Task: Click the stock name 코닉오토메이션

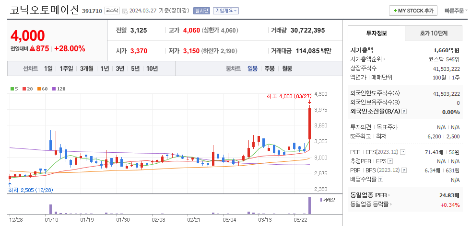Action: coord(45,11)
